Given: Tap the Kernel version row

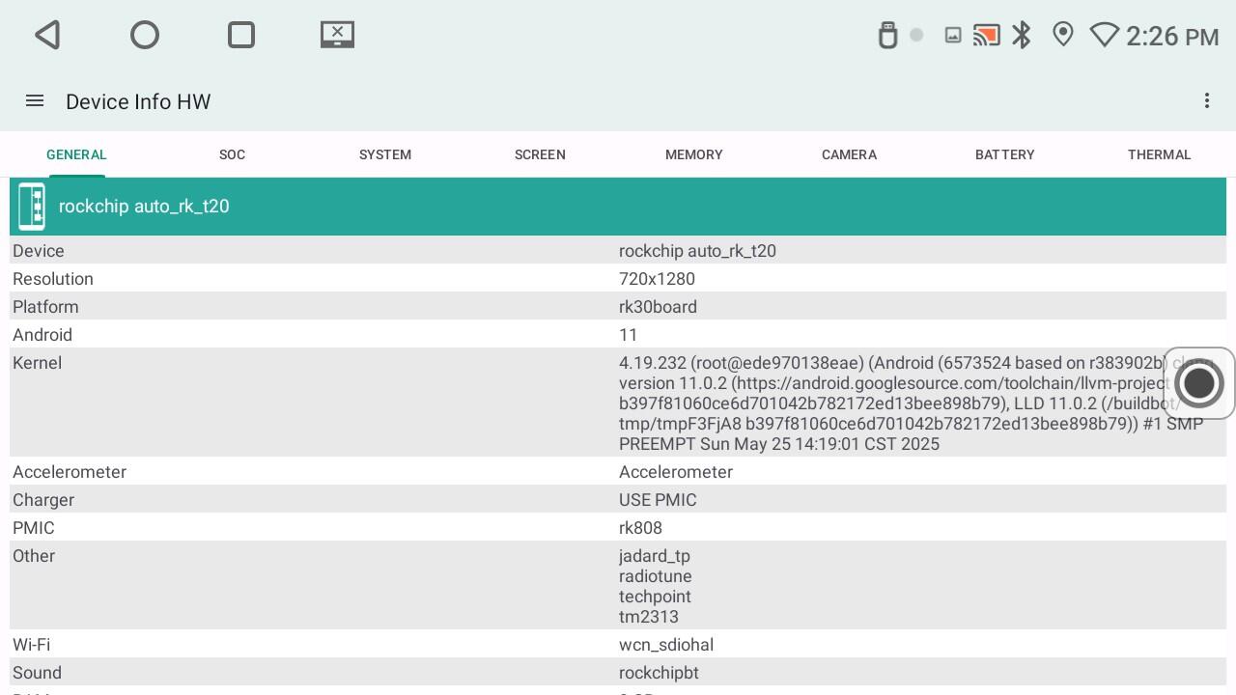Looking at the screenshot, I should pos(618,403).
